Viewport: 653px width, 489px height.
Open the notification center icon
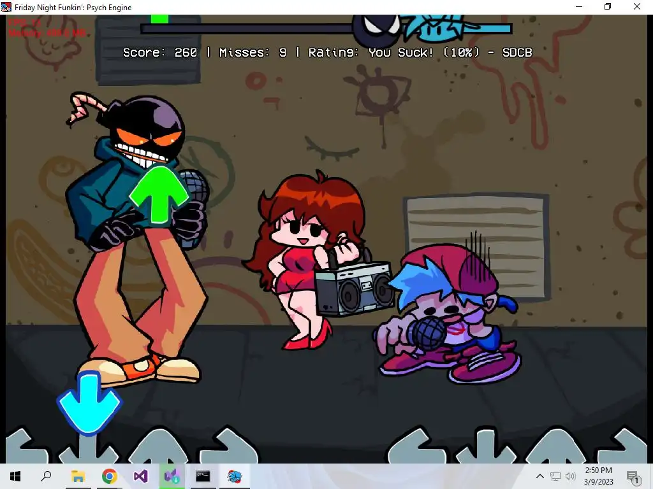[633, 477]
